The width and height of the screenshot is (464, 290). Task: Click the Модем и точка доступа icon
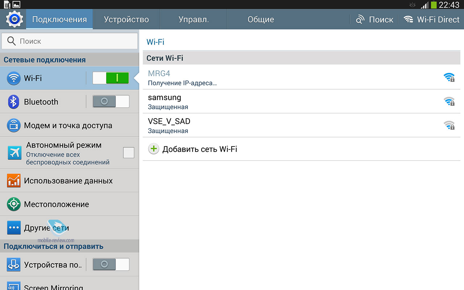click(x=14, y=125)
